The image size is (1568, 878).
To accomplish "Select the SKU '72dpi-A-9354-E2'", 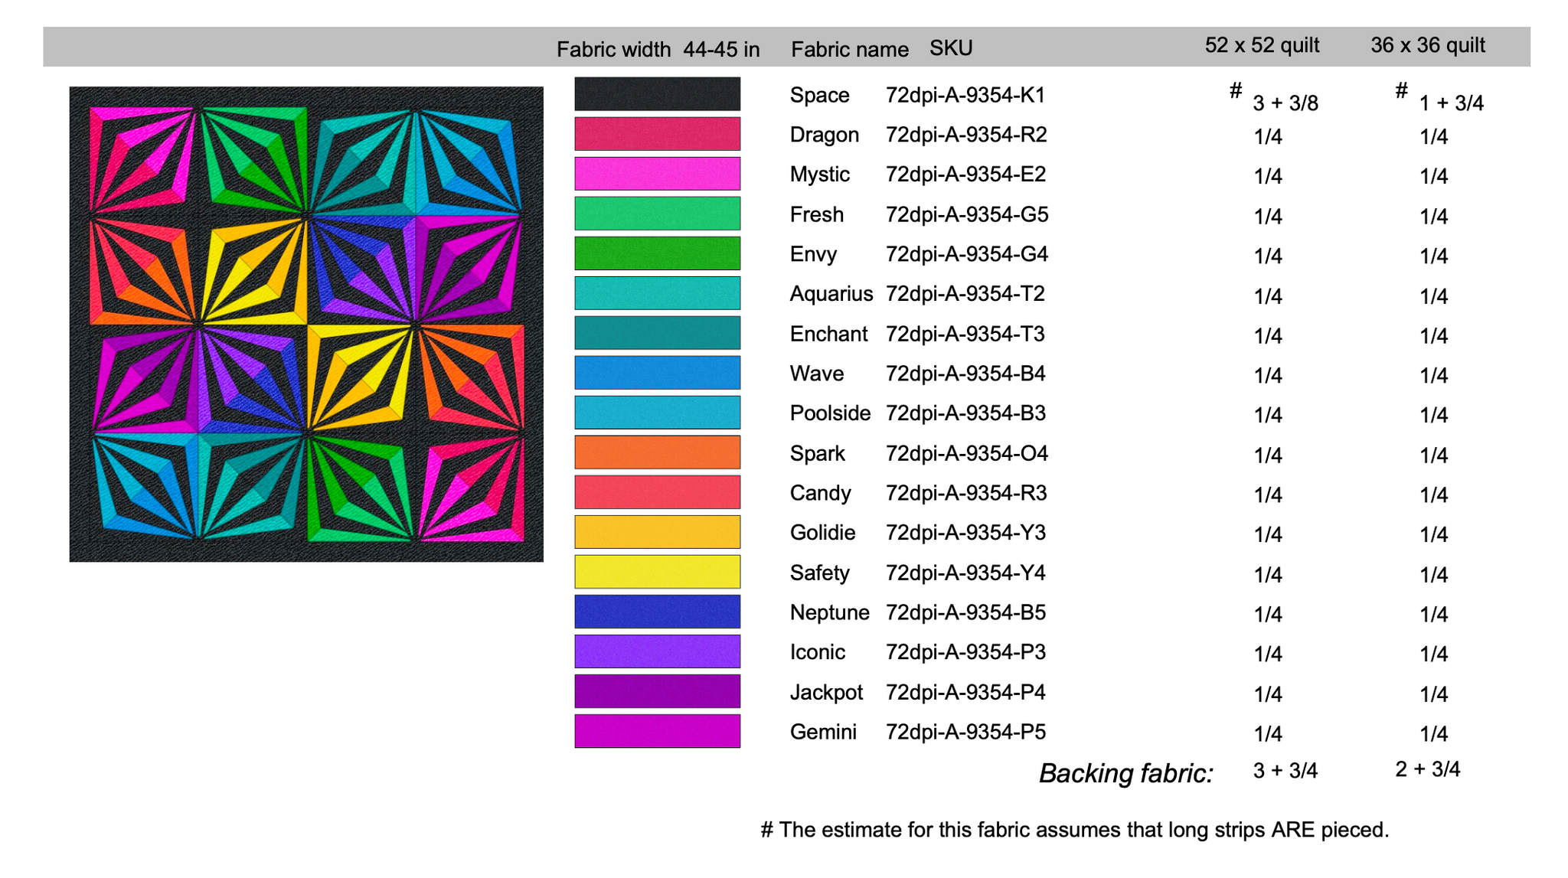I will 965,175.
